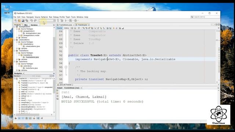Click the New Project toolbar icon
The width and height of the screenshot is (235, 132).
click(19, 21)
